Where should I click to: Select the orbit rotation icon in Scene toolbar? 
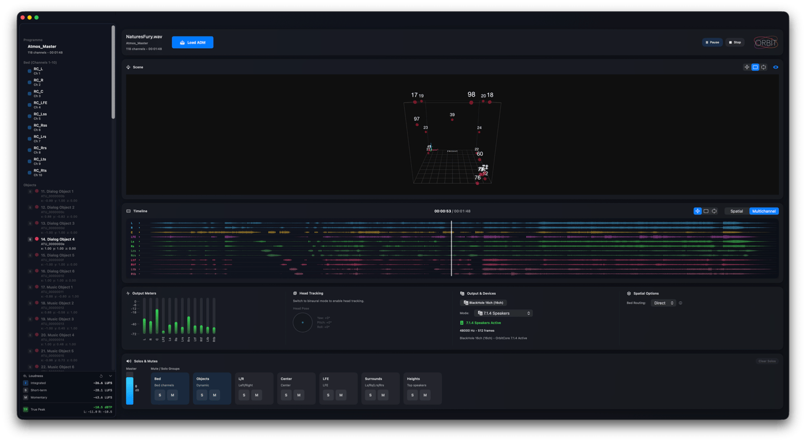(x=764, y=67)
